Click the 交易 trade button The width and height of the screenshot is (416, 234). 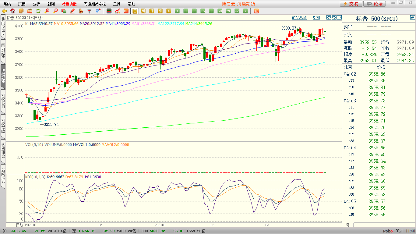point(351,4)
